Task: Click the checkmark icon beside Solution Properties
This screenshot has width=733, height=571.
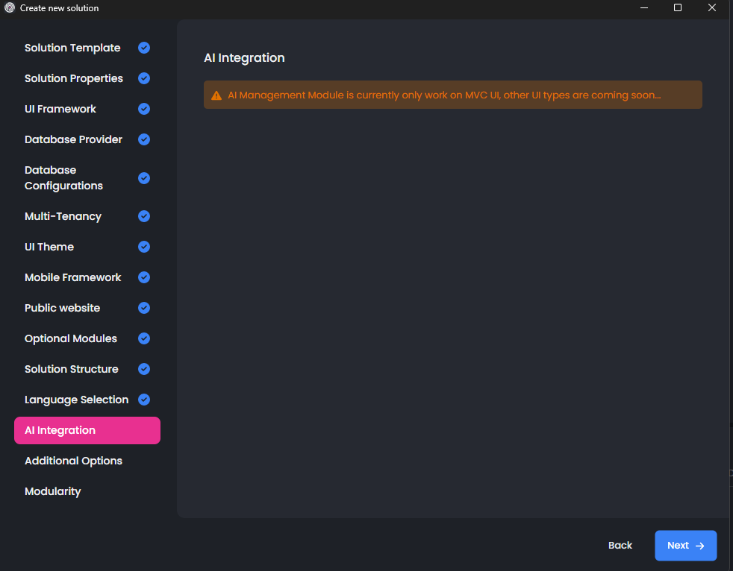Action: click(x=144, y=78)
